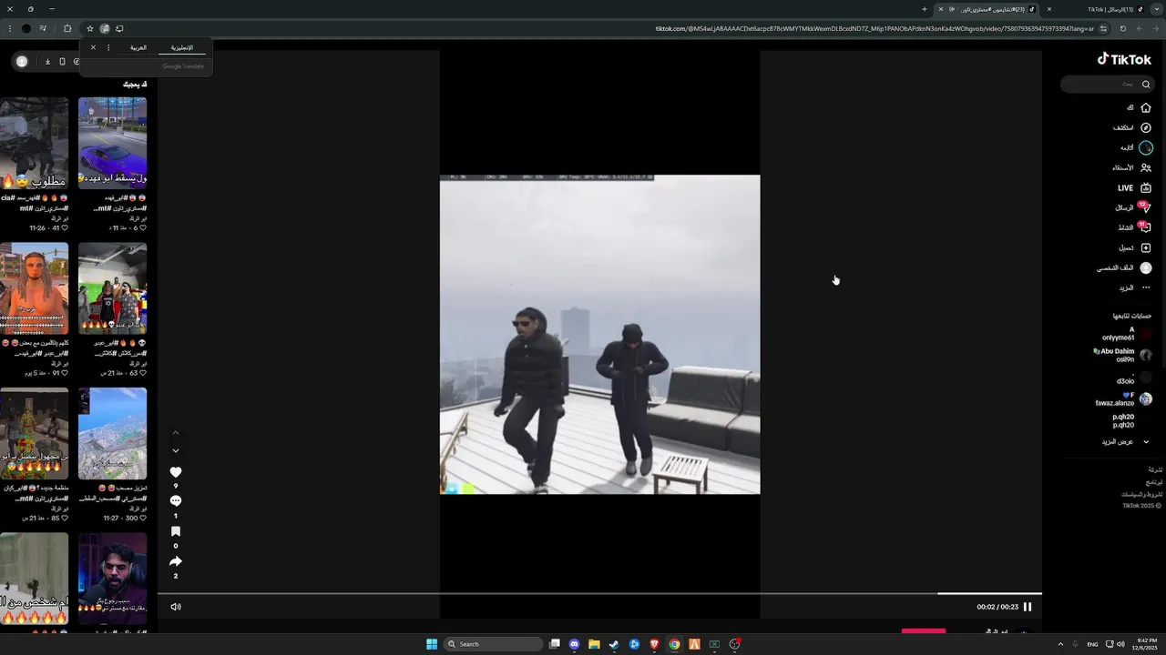This screenshot has width=1166, height=655.
Task: Click the taskbar Search box
Action: (491, 644)
